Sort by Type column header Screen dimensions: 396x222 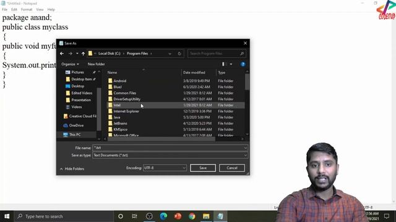pos(222,73)
